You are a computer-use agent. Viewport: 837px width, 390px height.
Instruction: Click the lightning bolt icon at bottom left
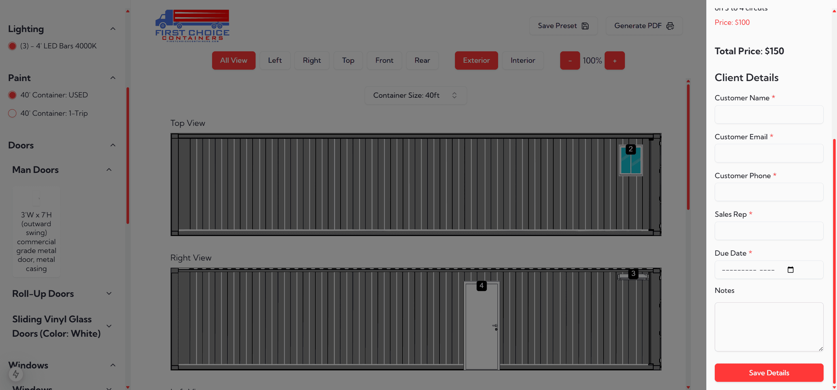point(16,374)
